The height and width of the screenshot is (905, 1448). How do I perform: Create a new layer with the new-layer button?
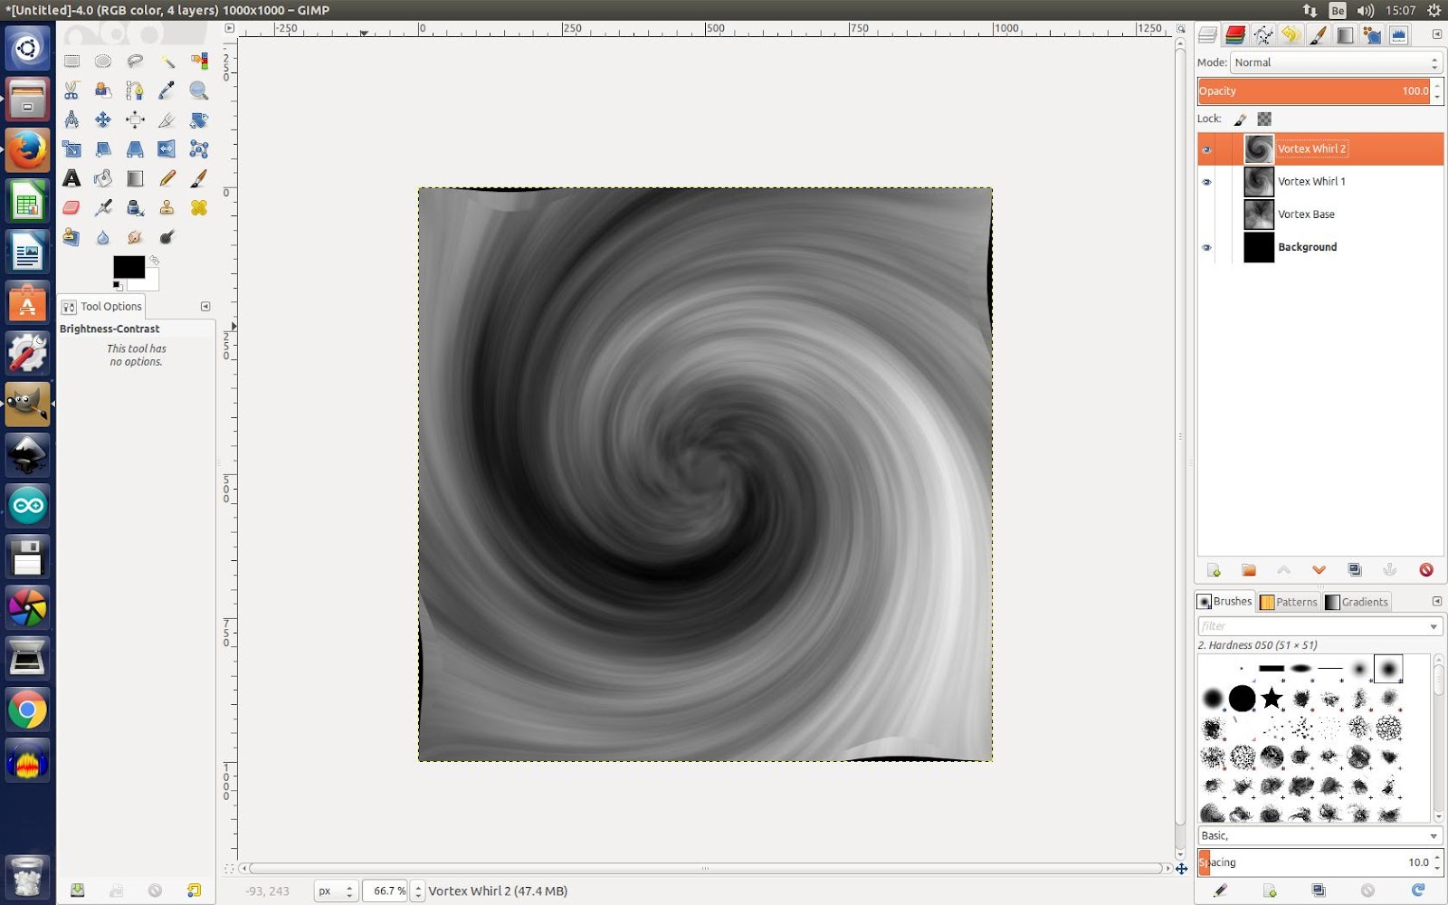(1214, 570)
